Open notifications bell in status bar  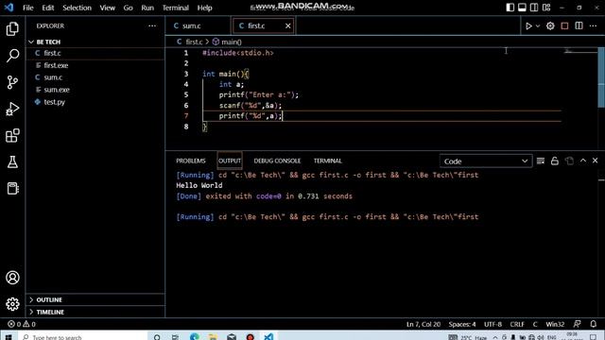pyautogui.click(x=594, y=324)
